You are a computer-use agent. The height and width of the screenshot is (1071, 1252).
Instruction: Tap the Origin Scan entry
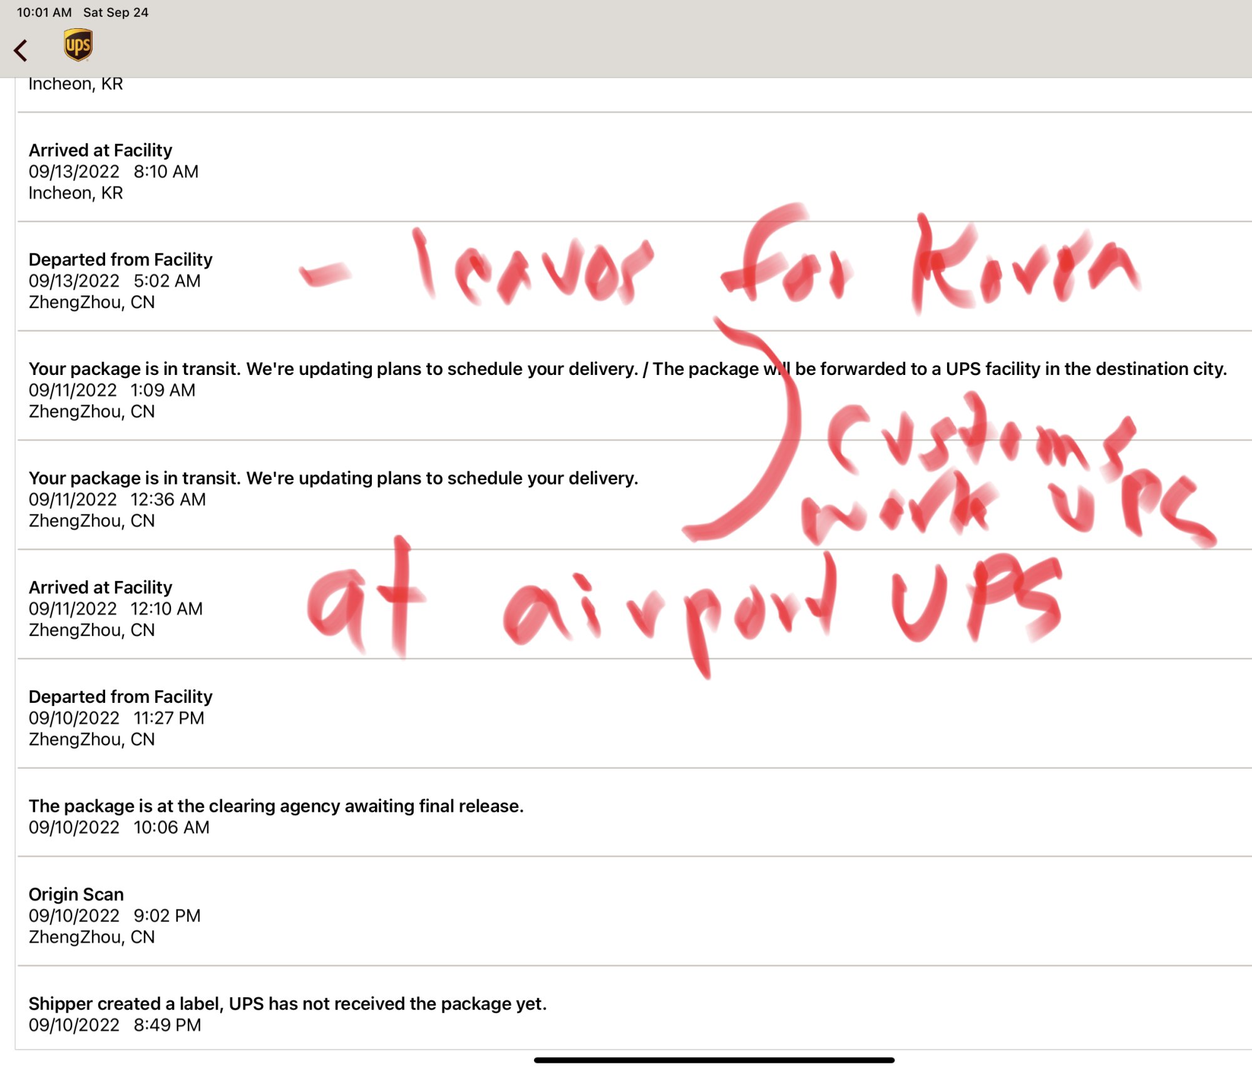(x=76, y=894)
